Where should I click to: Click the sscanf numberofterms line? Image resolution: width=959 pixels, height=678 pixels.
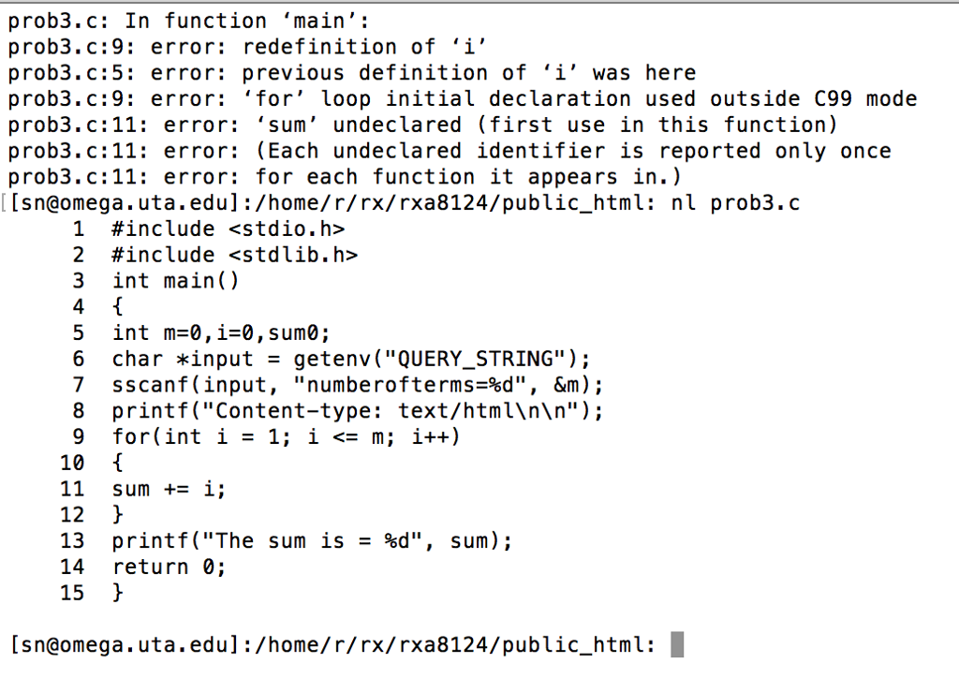click(358, 385)
